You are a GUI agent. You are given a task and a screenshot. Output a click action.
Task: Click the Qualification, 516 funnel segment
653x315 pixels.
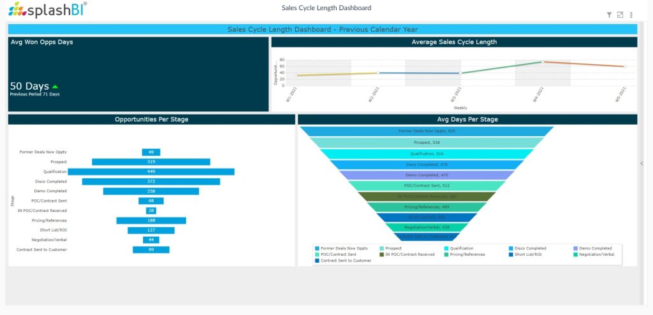(x=427, y=153)
